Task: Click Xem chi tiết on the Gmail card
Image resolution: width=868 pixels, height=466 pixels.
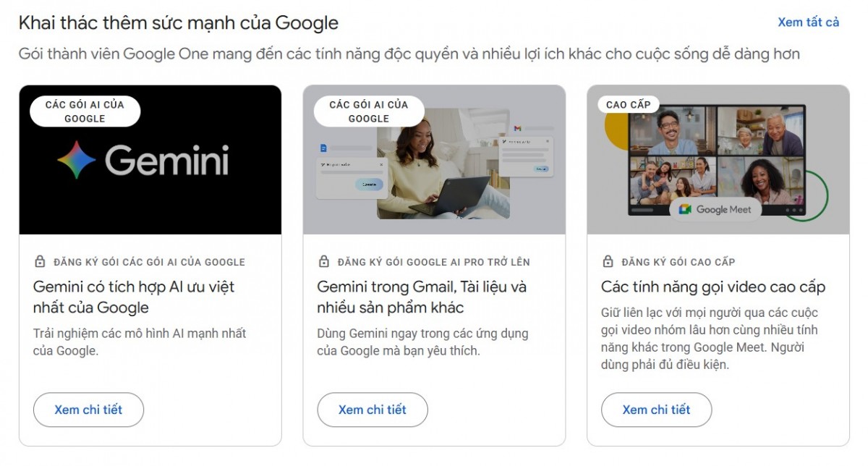Action: (x=372, y=410)
